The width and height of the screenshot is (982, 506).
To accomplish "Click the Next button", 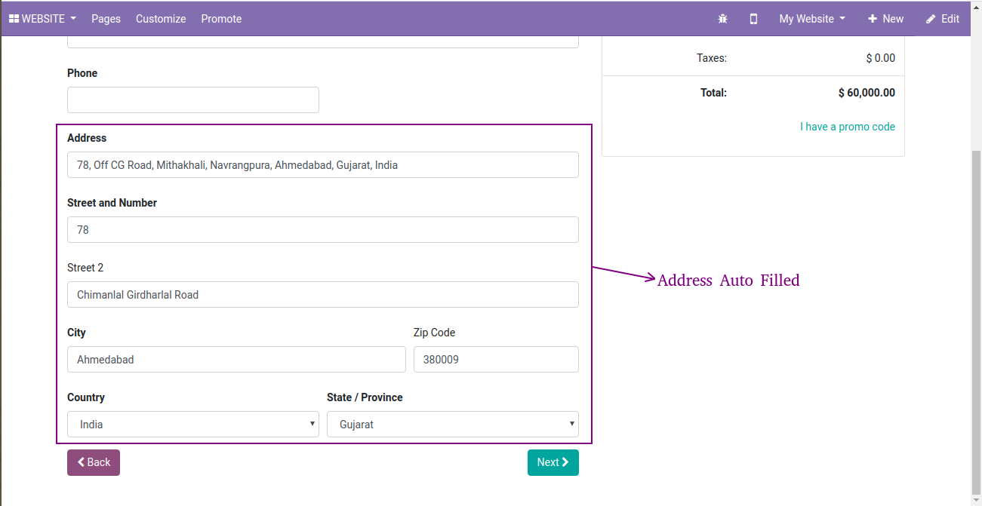I will [553, 462].
